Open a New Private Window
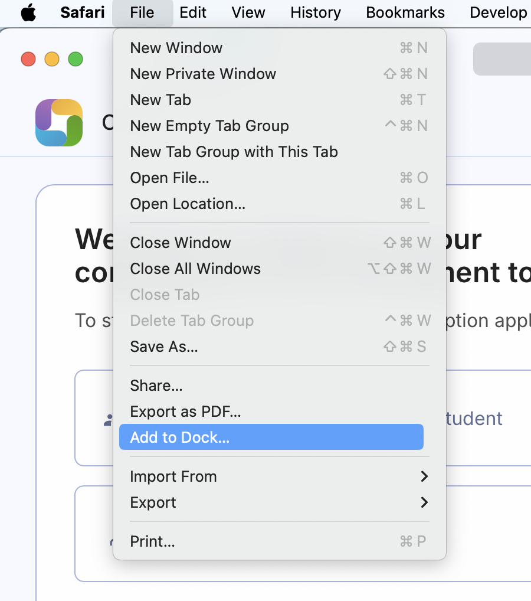531x601 pixels. click(x=203, y=74)
